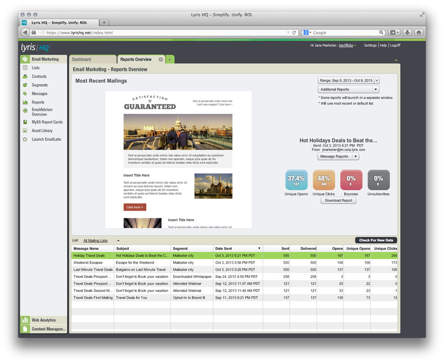Close the Reports Overview tab
The image size is (444, 363).
pyautogui.click(x=161, y=59)
